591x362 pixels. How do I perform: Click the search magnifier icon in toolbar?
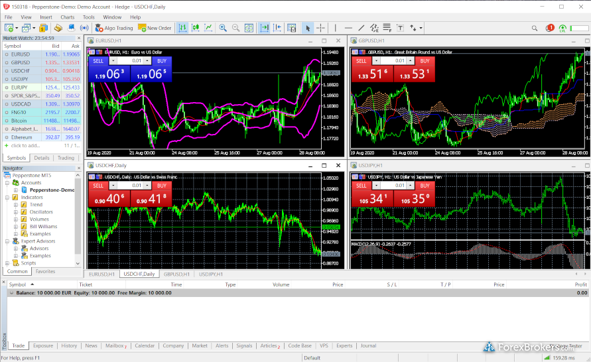(535, 29)
